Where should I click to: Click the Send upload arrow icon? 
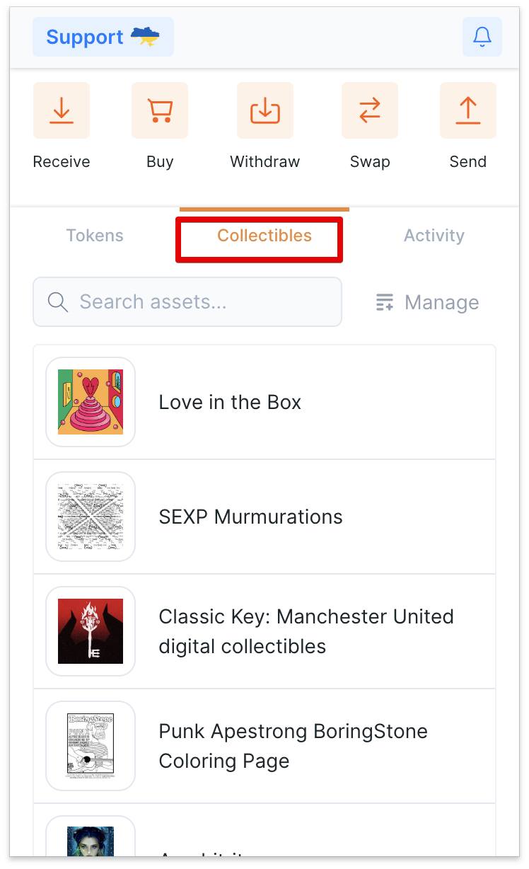pyautogui.click(x=468, y=110)
